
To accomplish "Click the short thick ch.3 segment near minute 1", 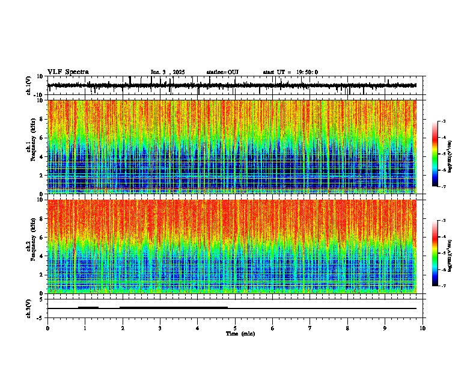I will click(88, 307).
